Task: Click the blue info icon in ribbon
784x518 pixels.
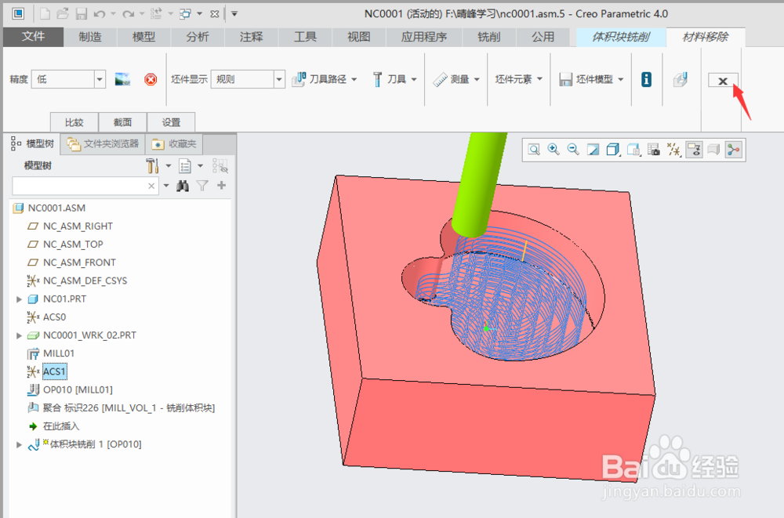Action: [646, 79]
